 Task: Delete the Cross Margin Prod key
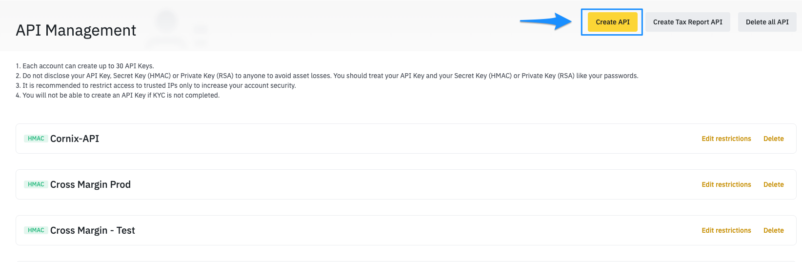773,184
